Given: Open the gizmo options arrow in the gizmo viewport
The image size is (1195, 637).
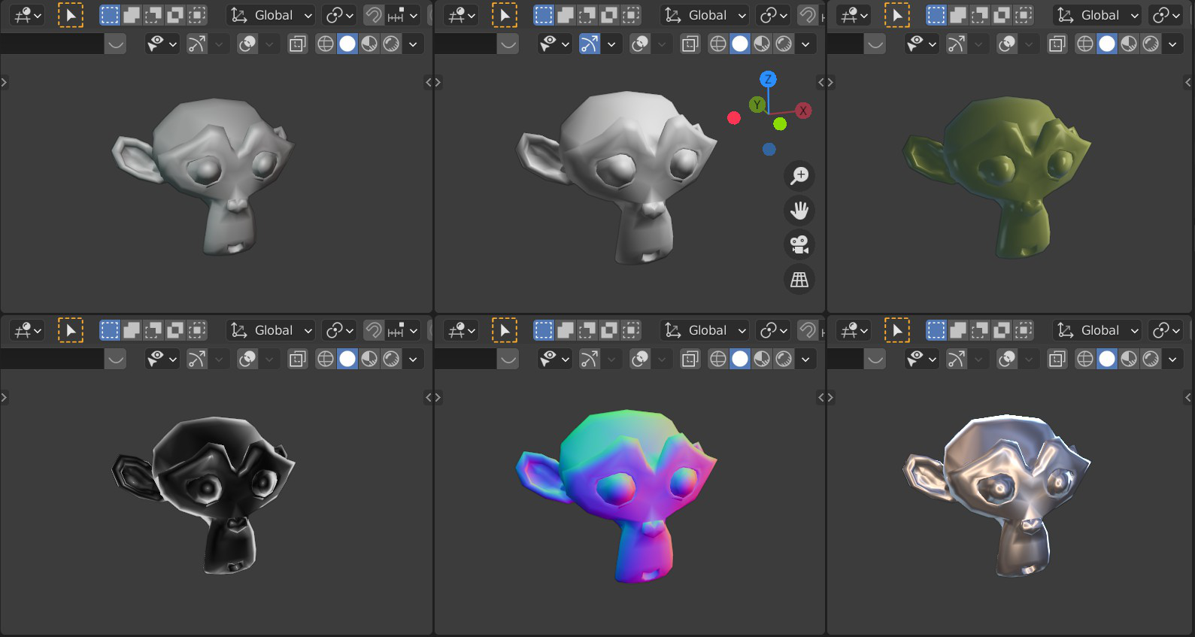Looking at the screenshot, I should [611, 44].
